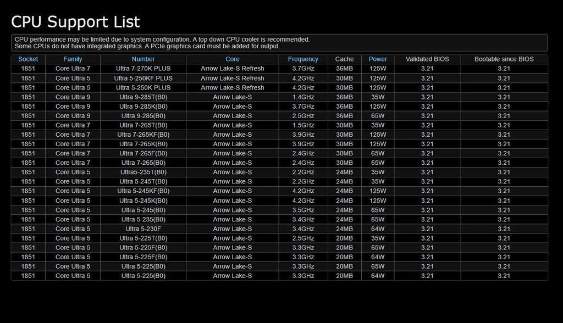563x323 pixels.
Task: Select the Ultra 7-265K(B0) cell
Action: [x=143, y=143]
